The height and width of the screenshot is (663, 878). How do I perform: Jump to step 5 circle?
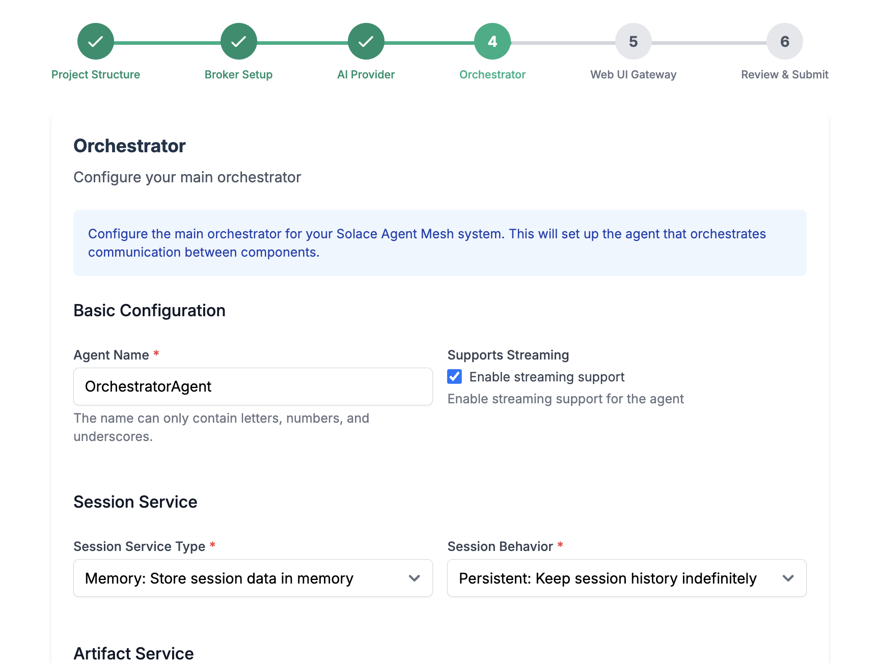[x=633, y=41]
